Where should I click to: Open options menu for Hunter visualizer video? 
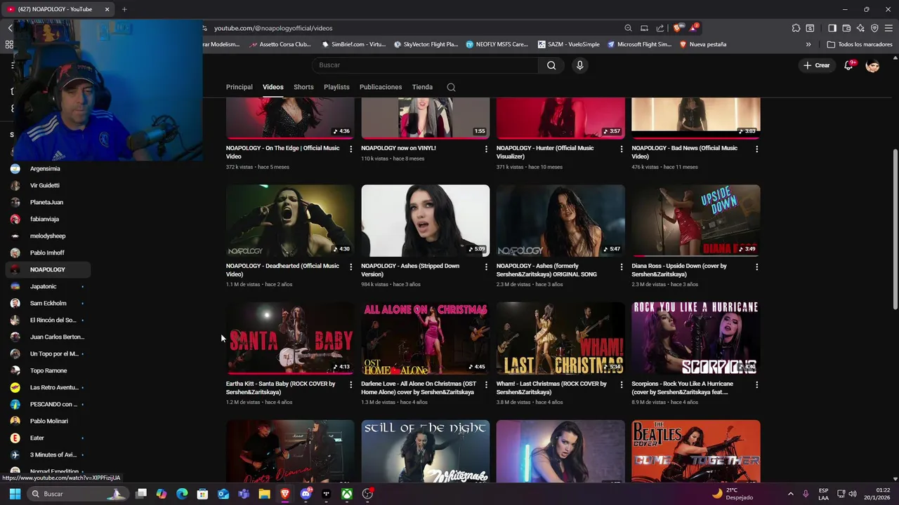622,149
